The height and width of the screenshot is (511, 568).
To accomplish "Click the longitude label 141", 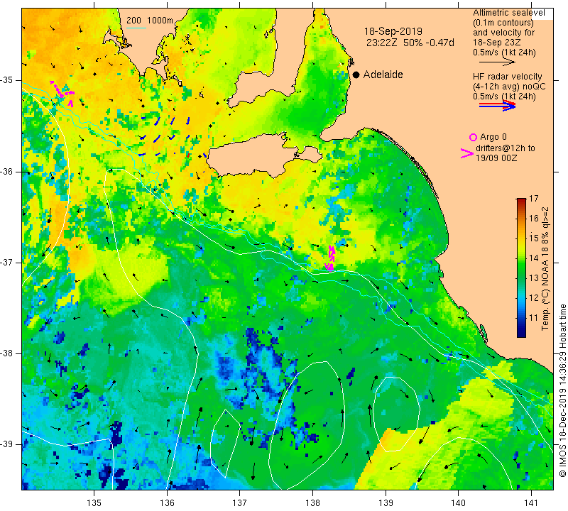I will coord(531,502).
